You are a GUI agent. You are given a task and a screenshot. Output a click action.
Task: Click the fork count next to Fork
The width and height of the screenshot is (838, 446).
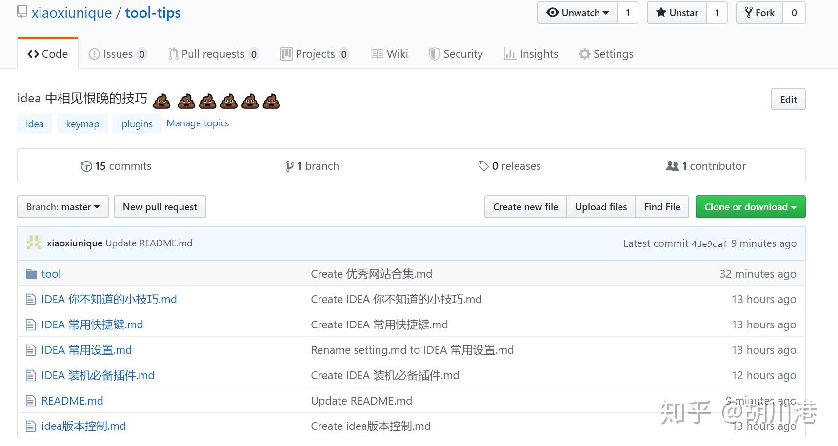coord(794,13)
